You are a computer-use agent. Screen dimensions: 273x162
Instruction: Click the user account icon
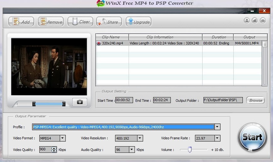point(247,20)
